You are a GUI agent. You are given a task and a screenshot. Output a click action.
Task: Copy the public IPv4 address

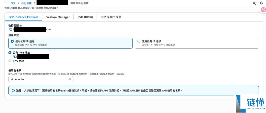tap(15, 56)
